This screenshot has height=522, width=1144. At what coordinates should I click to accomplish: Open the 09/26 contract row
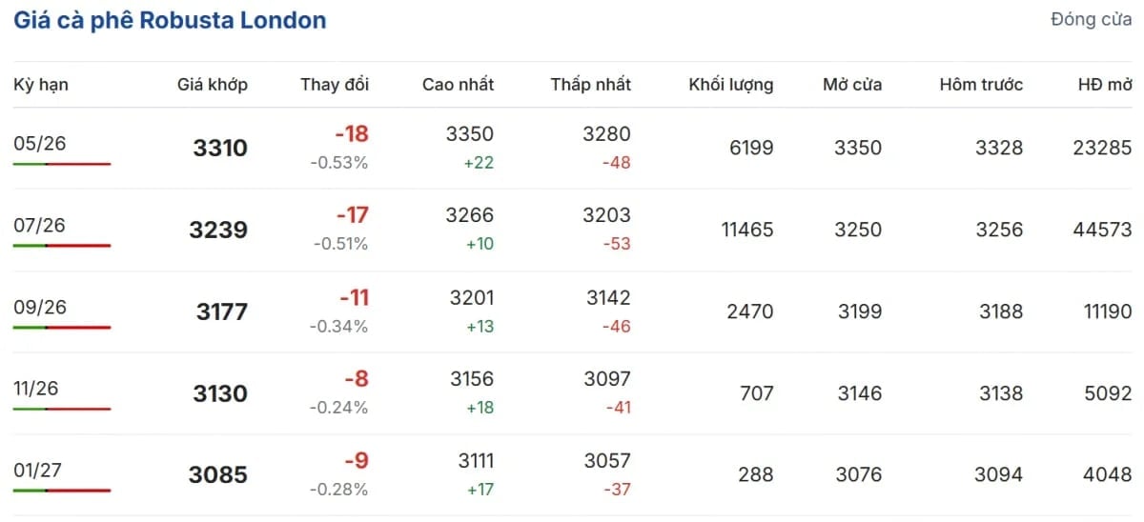pyautogui.click(x=39, y=308)
